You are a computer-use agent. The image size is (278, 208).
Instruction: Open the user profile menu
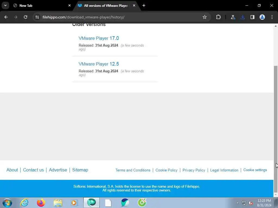[262, 17]
